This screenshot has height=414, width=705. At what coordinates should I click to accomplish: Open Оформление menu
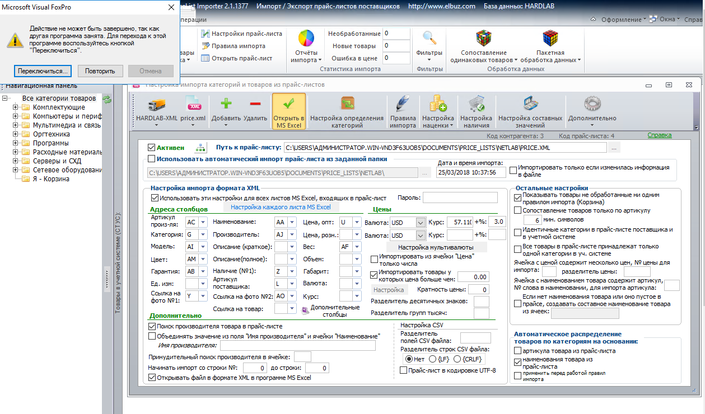[623, 19]
